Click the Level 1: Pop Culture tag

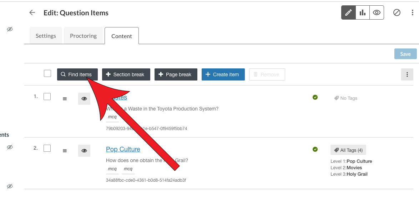coord(351,161)
